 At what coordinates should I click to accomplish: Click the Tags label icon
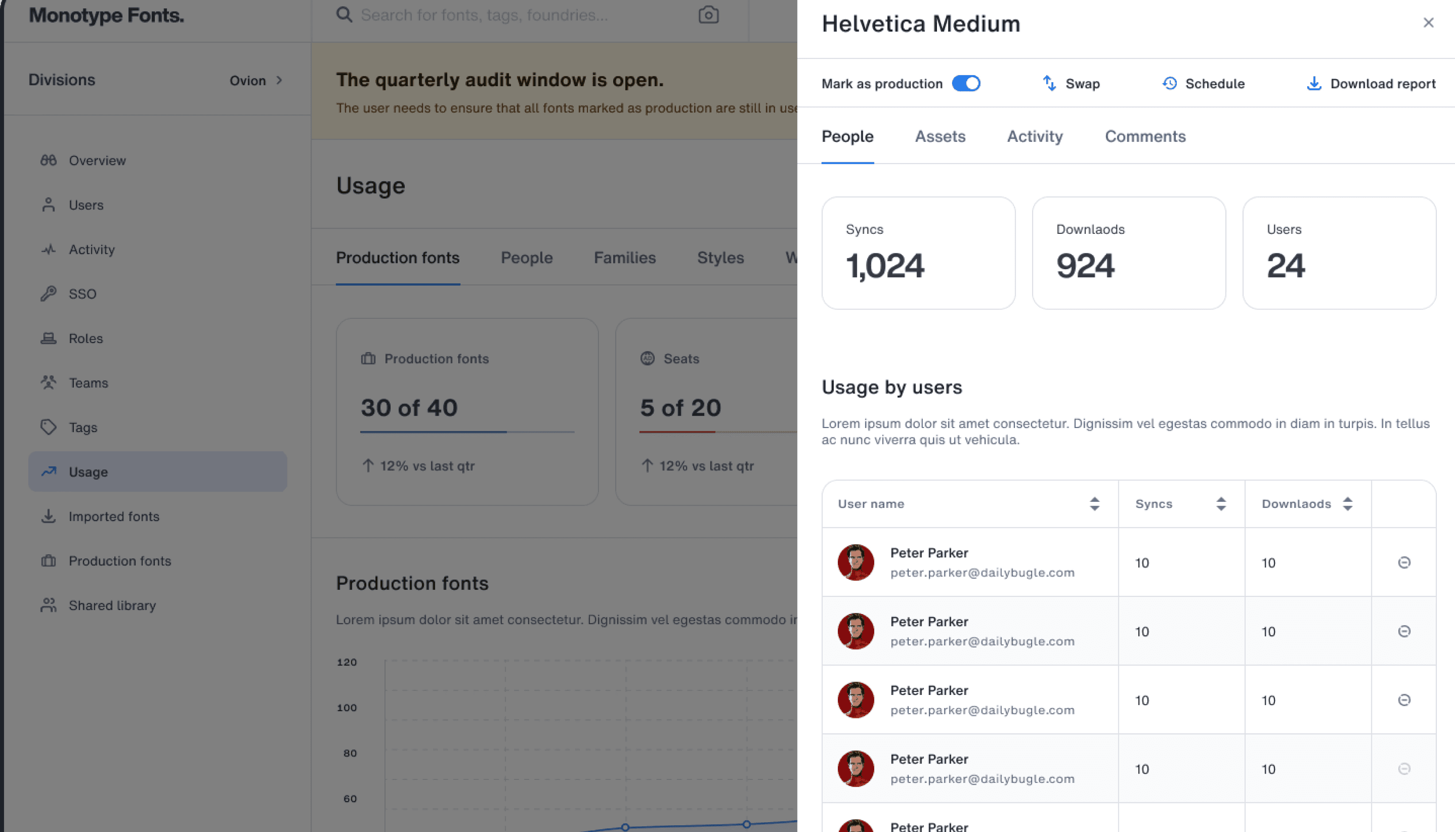point(49,427)
